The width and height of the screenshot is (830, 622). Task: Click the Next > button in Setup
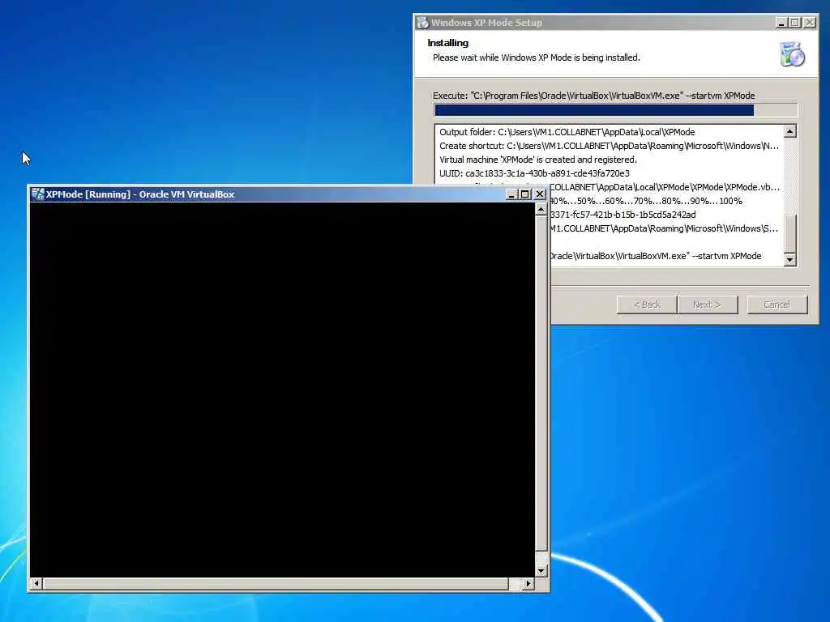pyautogui.click(x=707, y=305)
